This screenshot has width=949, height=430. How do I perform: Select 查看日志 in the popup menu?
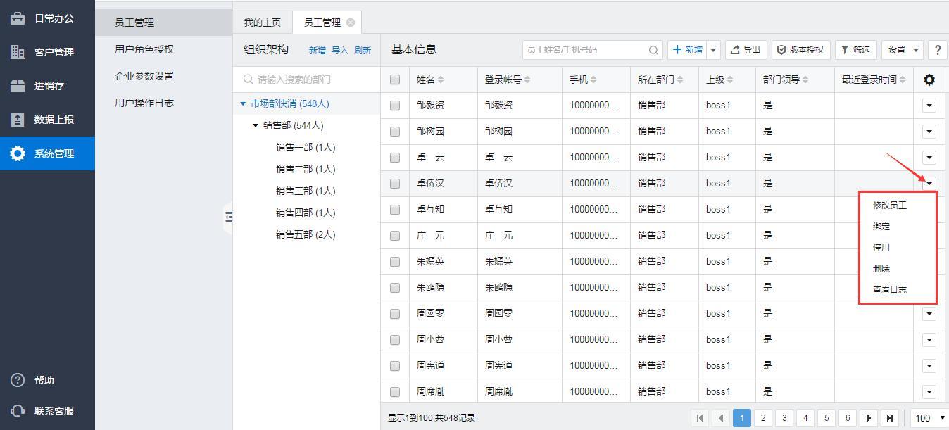click(x=889, y=290)
